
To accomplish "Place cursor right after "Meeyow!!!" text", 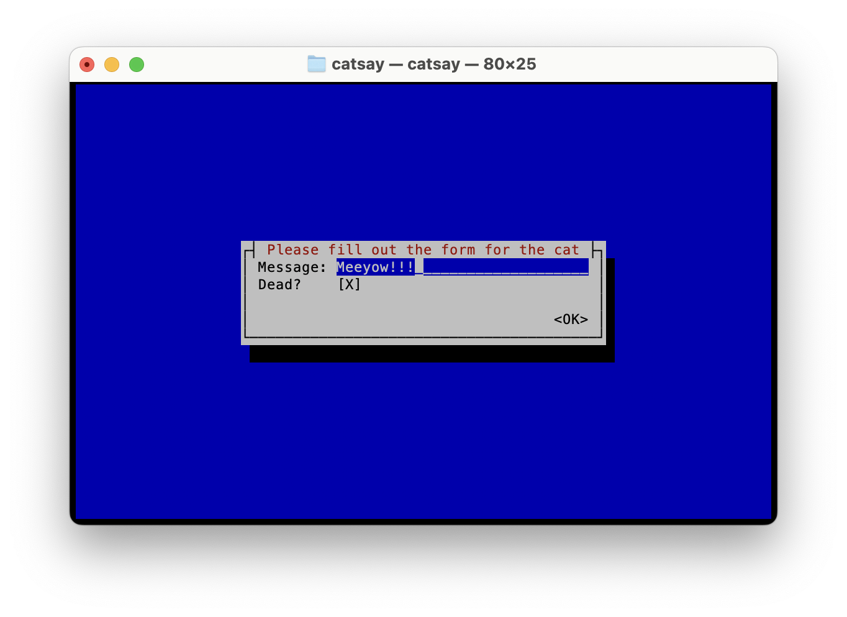I will 419,268.
